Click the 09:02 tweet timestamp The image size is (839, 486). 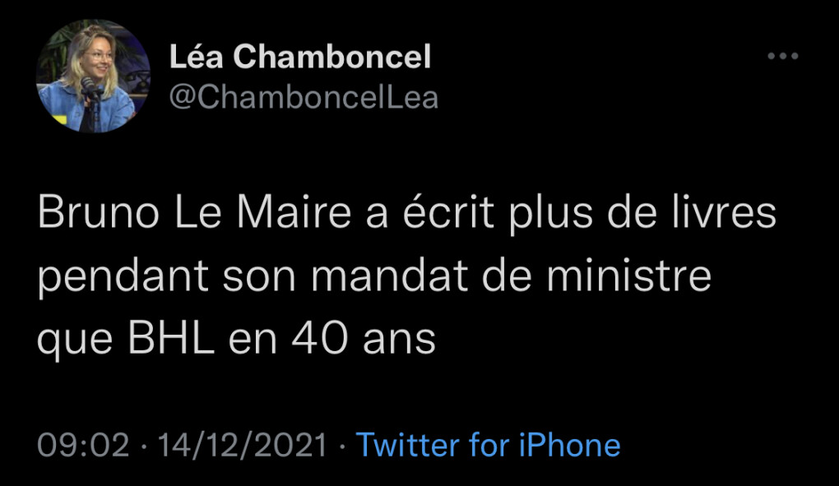tap(84, 445)
